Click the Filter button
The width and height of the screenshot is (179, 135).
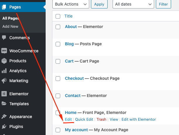point(163,4)
